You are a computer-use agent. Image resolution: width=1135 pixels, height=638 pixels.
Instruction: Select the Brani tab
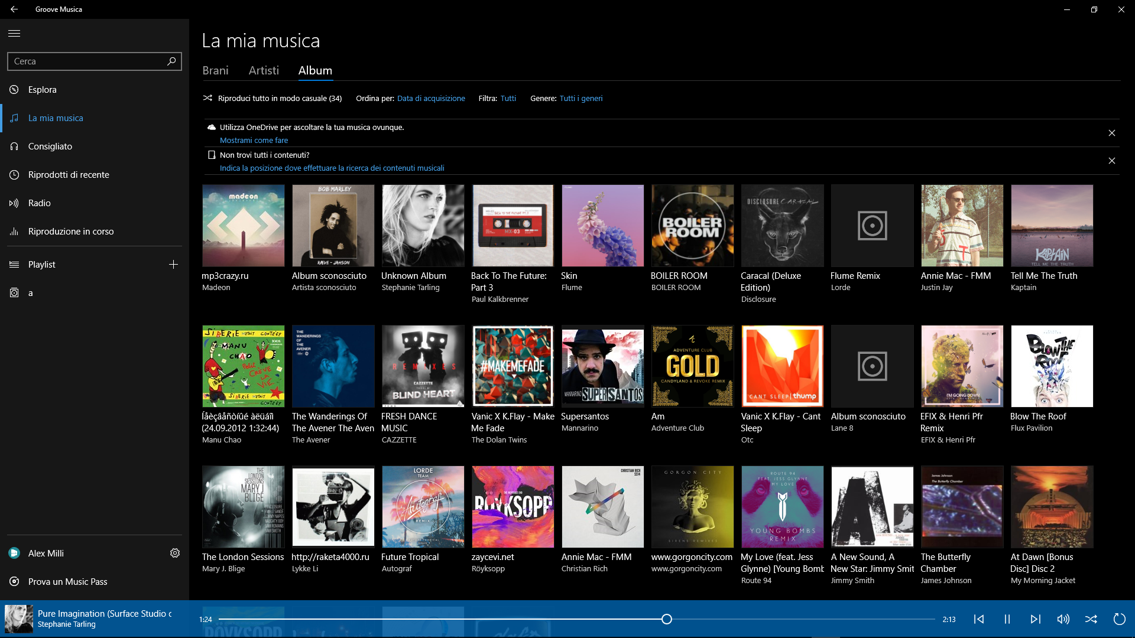pyautogui.click(x=215, y=70)
